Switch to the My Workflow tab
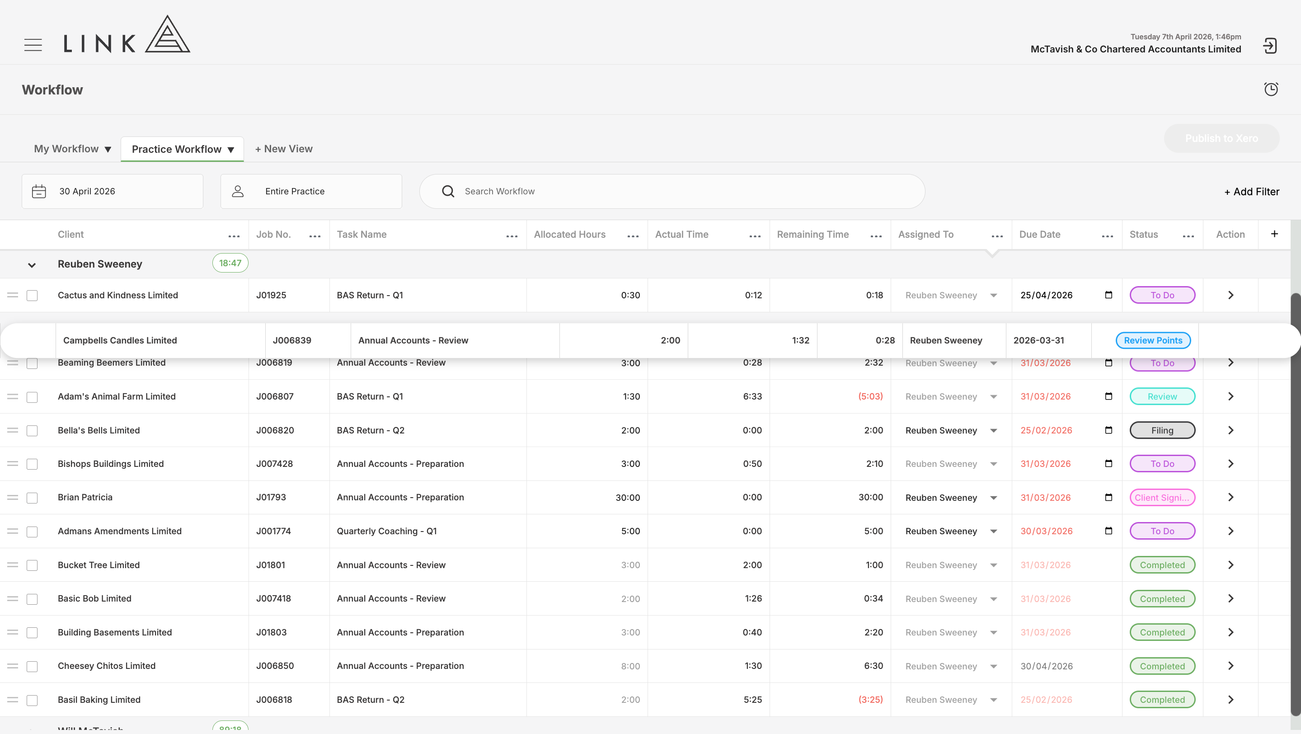The image size is (1301, 734). (72, 149)
